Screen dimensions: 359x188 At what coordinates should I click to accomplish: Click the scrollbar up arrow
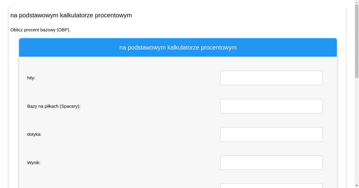pyautogui.click(x=357, y=2)
